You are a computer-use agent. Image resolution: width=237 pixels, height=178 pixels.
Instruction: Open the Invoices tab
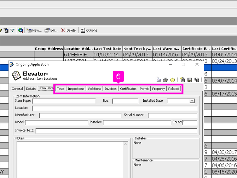pyautogui.click(x=111, y=89)
